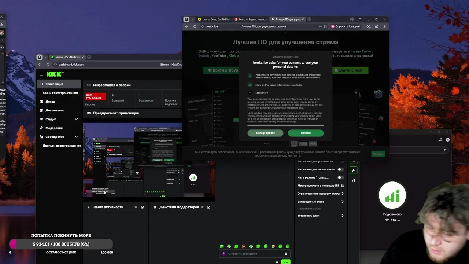Toggle 'Чат только для подписчиков' switch
Screen dimensions: 469x264
(340, 169)
